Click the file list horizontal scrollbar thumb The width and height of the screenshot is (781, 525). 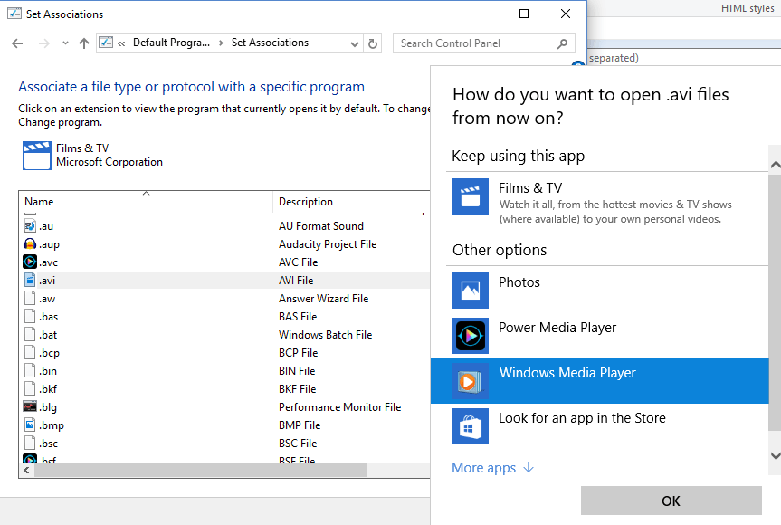pos(201,470)
